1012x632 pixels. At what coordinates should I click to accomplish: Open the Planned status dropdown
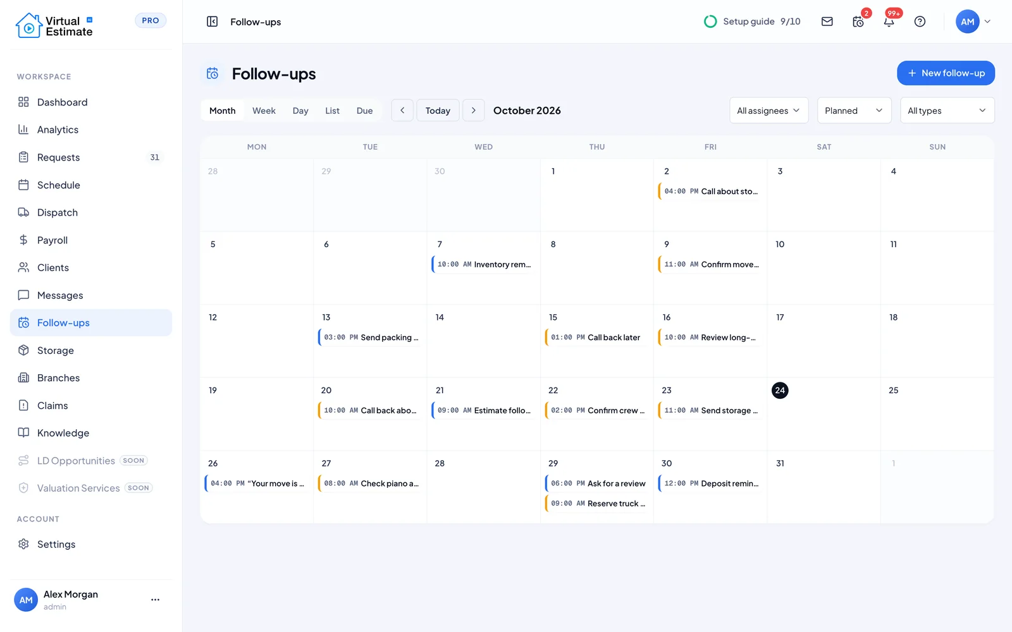(x=854, y=111)
